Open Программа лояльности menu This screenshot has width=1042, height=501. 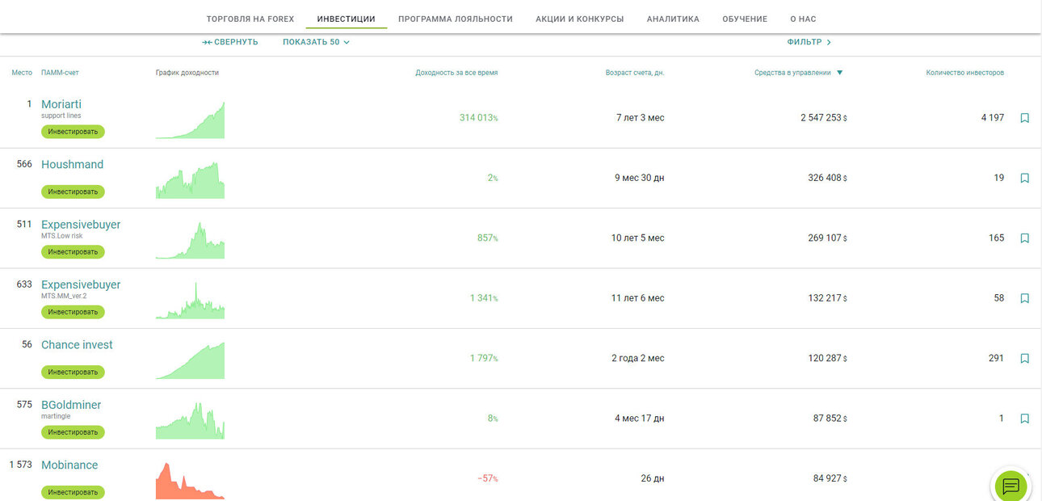pyautogui.click(x=456, y=19)
